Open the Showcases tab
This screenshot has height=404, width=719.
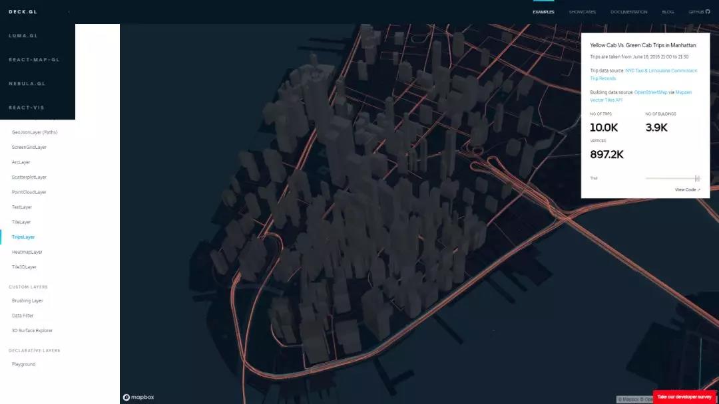click(582, 12)
